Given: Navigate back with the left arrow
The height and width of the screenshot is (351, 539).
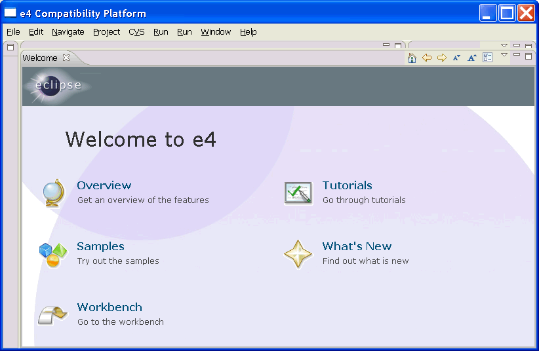Looking at the screenshot, I should point(427,58).
